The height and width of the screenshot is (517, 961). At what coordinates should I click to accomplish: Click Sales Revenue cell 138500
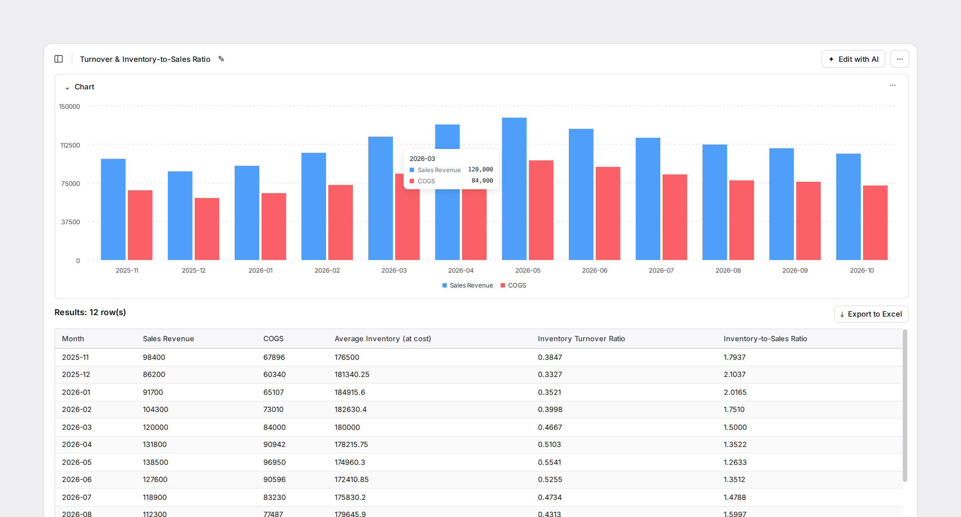coord(155,462)
